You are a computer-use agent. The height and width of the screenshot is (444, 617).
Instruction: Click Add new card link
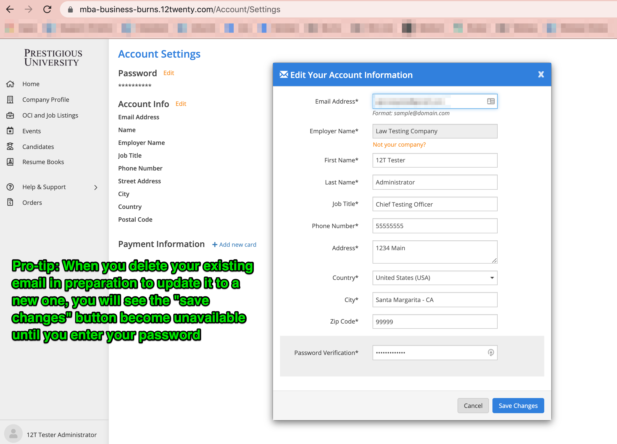[234, 245]
